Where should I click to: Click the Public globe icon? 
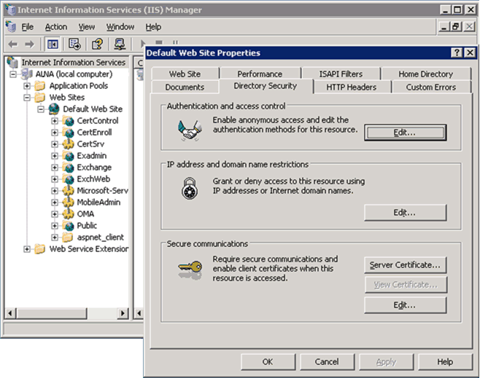pos(69,226)
